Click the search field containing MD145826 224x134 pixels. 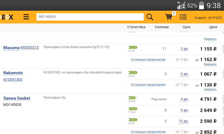90,17
